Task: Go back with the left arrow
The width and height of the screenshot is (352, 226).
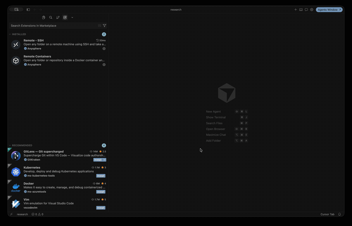Action: [x=35, y=9]
